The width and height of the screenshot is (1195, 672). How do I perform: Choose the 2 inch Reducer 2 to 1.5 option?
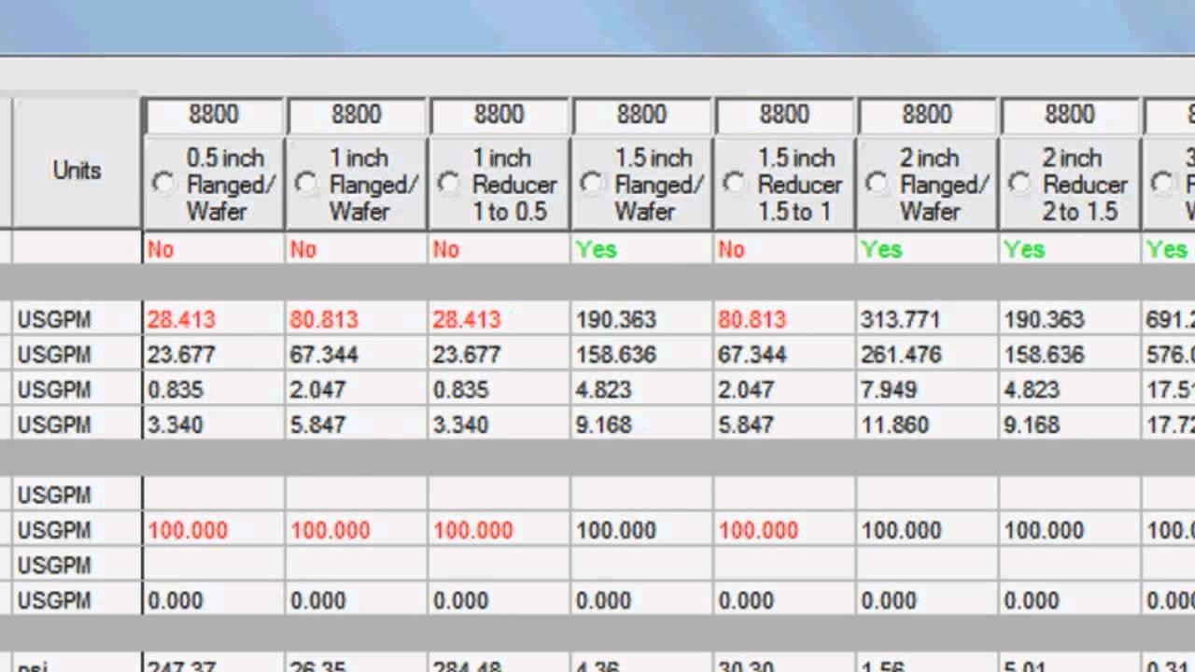tap(1020, 184)
